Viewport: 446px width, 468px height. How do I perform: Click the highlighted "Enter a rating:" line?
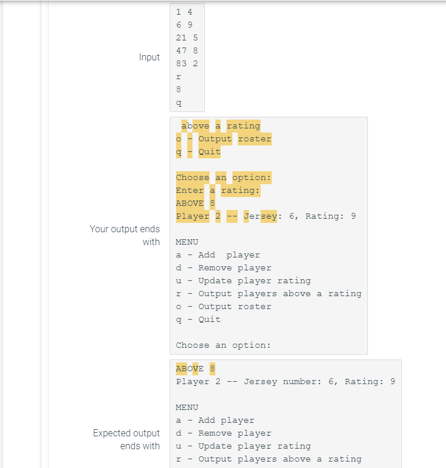218,191
